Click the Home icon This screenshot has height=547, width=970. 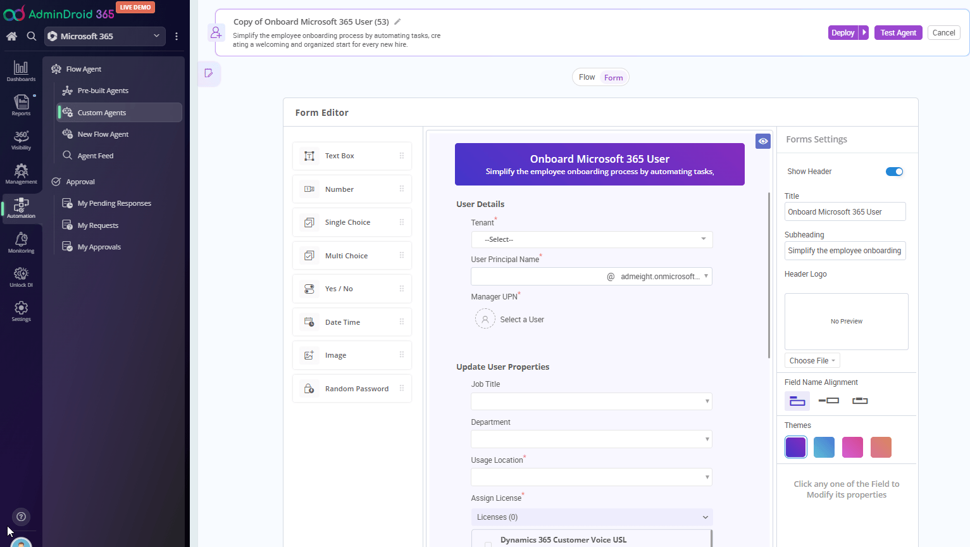point(11,36)
